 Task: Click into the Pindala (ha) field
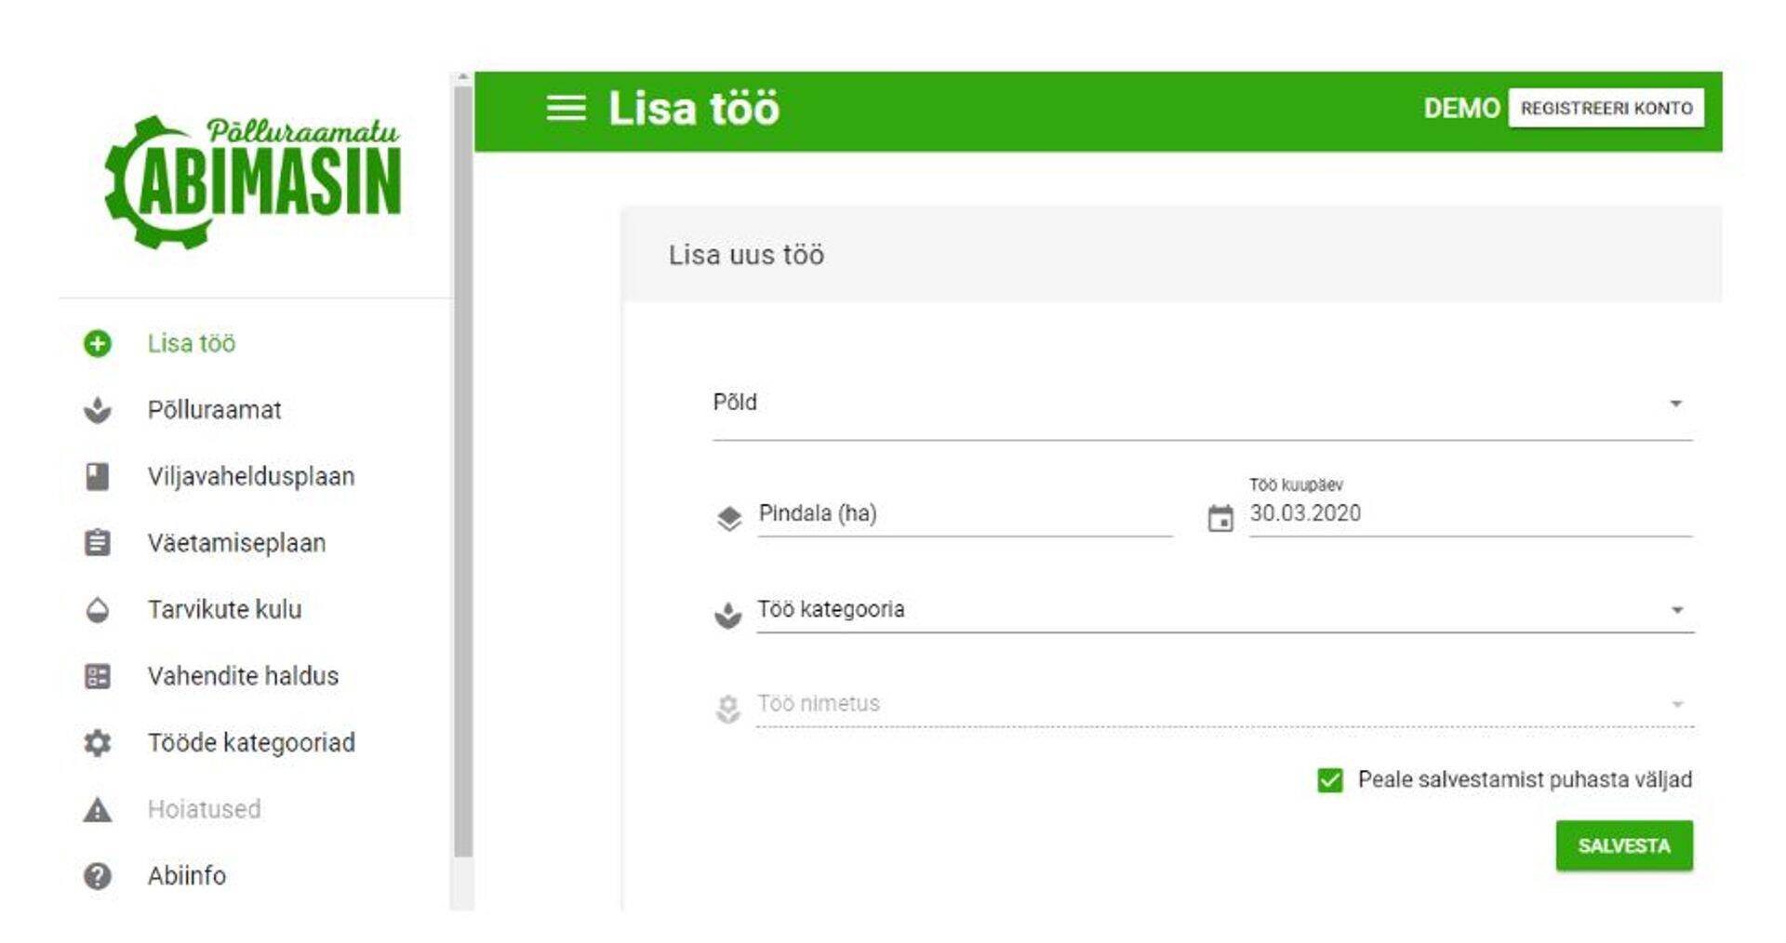[964, 514]
